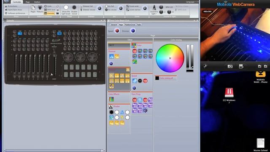Enable Zoom narrow

pos(133,10)
